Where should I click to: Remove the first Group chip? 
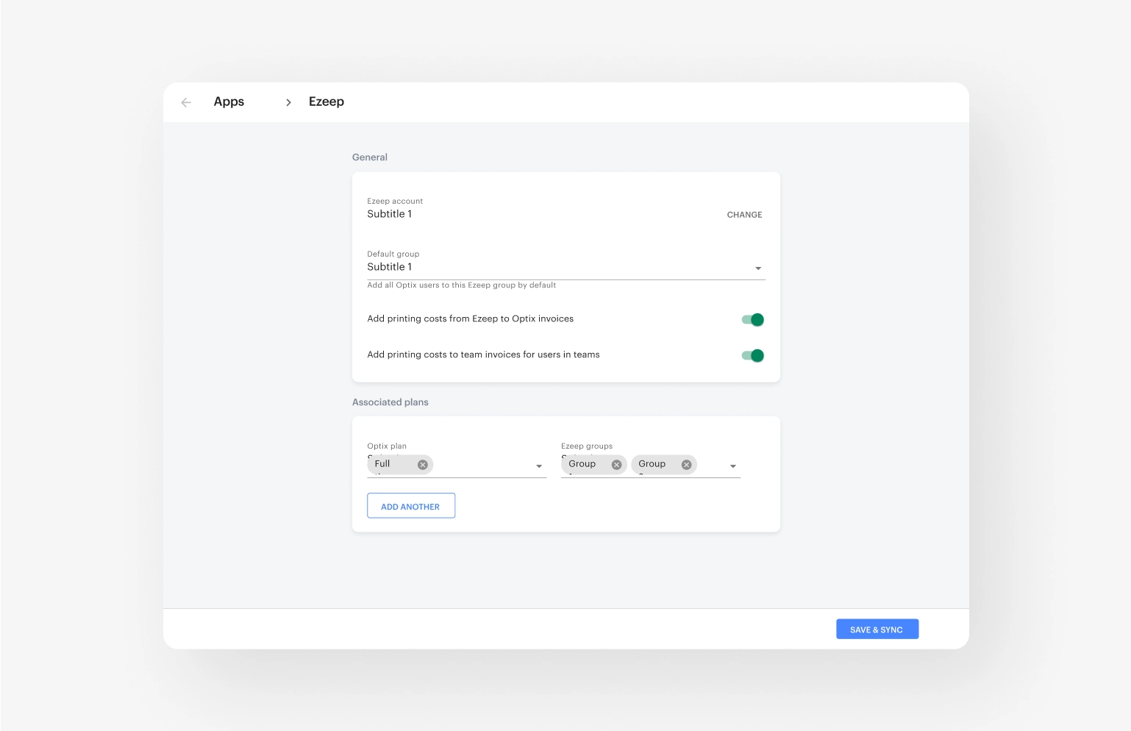[x=617, y=465]
